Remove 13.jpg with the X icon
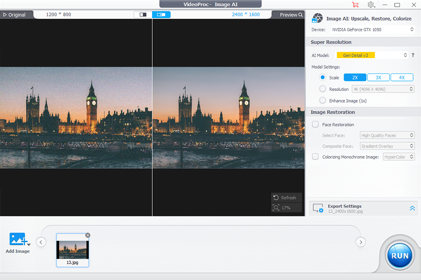The height and width of the screenshot is (280, 421). 88,235
